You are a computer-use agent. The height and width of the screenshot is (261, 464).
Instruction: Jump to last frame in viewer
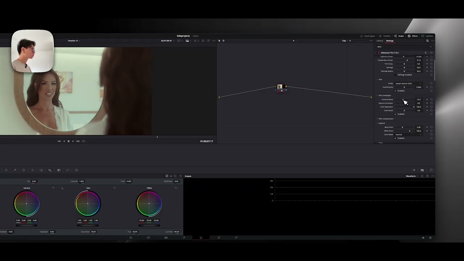78,141
